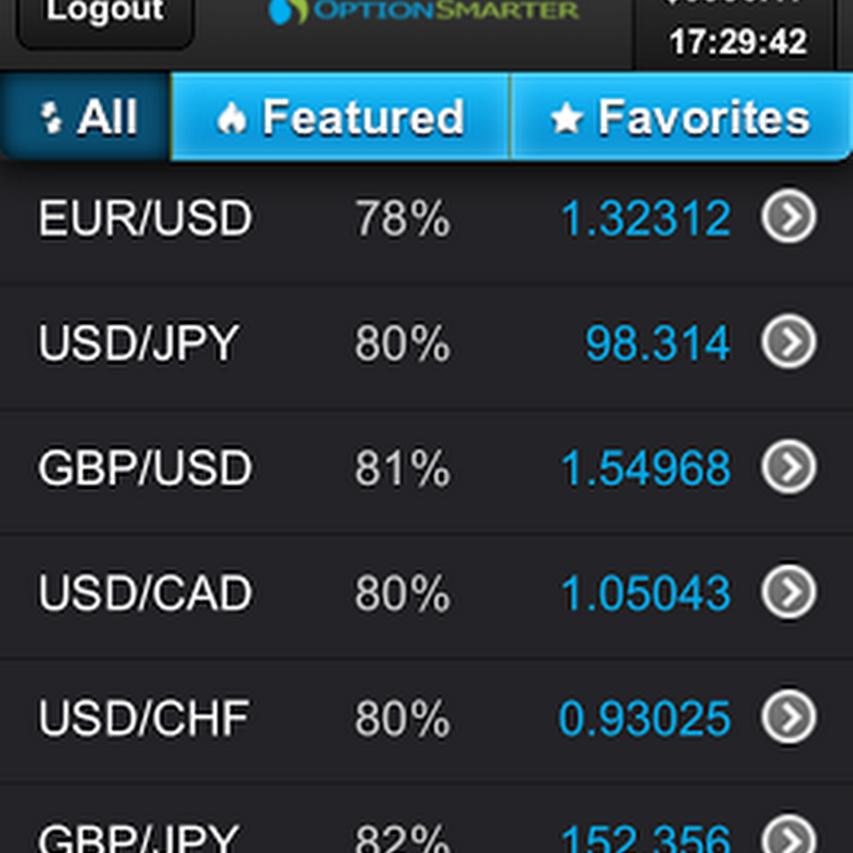Open GBP/JPY details arrow icon
Screen dimensions: 853x853
[x=789, y=838]
